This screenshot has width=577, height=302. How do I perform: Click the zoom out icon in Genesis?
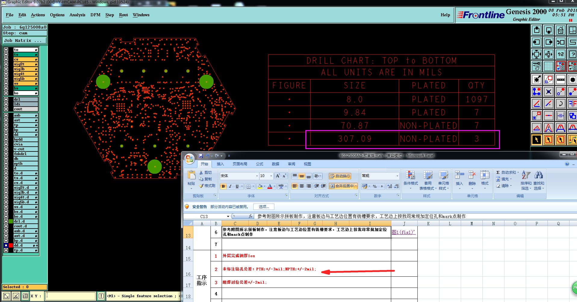[549, 54]
